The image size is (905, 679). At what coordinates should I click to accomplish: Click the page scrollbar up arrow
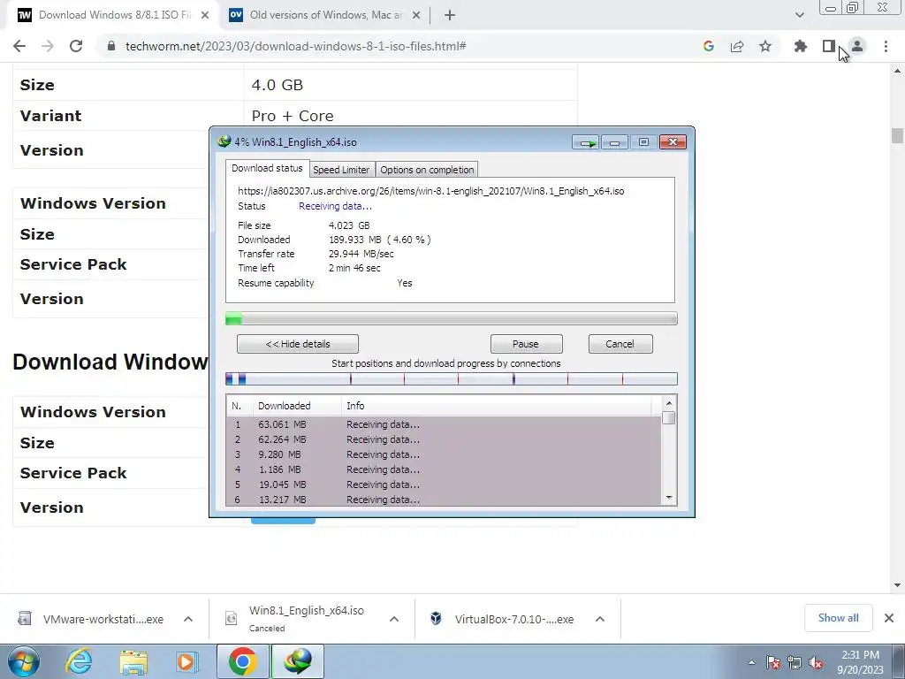[897, 71]
